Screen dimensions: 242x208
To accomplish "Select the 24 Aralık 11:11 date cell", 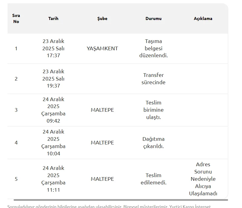I will [53, 179].
